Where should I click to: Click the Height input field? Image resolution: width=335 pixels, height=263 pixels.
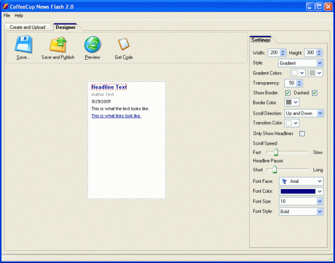point(310,52)
